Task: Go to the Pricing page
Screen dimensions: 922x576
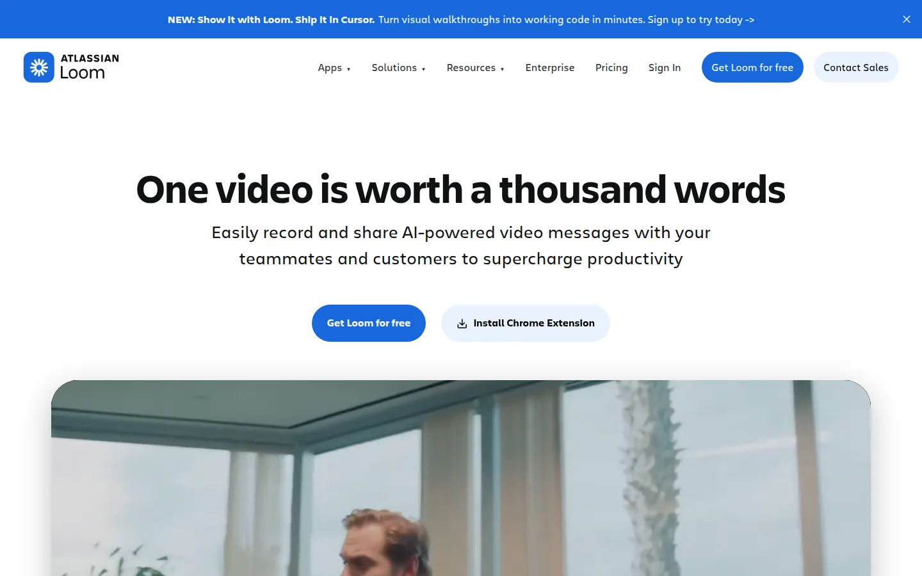Action: tap(611, 68)
